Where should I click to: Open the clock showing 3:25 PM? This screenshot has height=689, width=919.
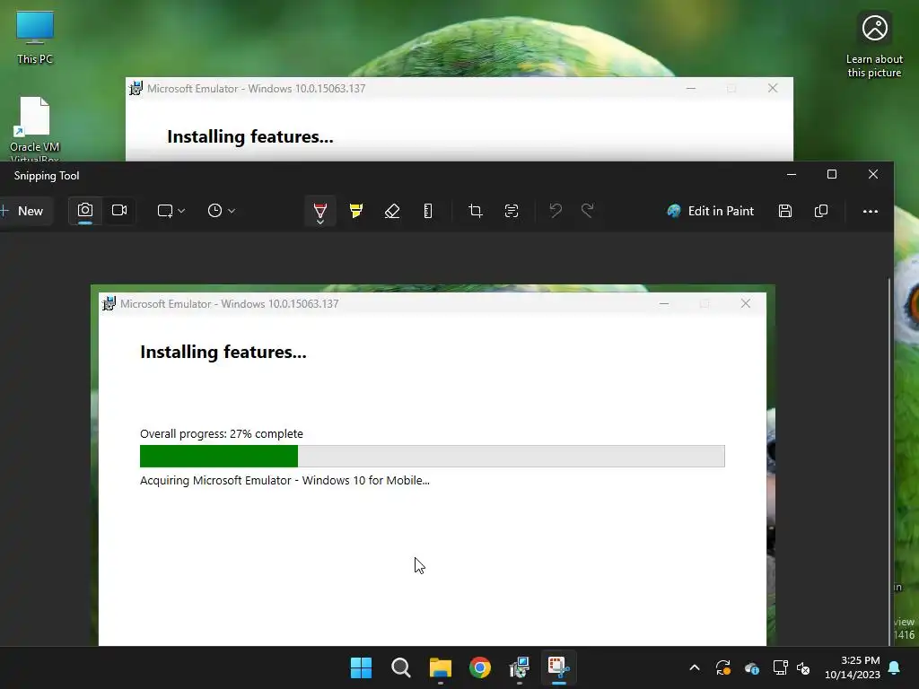[x=853, y=667]
